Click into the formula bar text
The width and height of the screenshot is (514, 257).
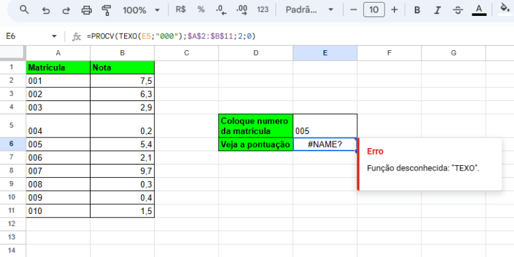[171, 36]
